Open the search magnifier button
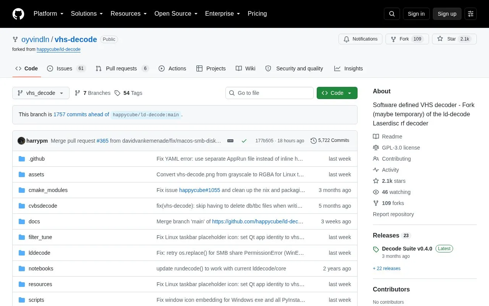This screenshot has width=489, height=306. (x=392, y=14)
